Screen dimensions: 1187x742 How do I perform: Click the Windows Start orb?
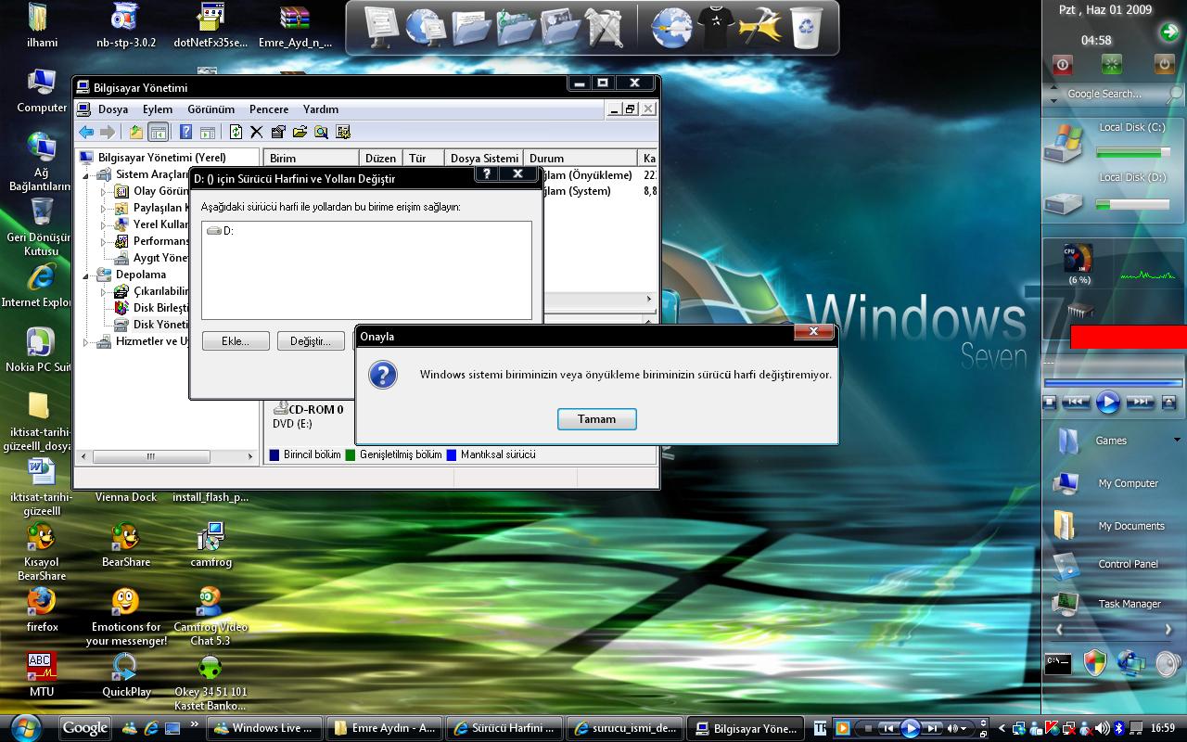tap(28, 727)
